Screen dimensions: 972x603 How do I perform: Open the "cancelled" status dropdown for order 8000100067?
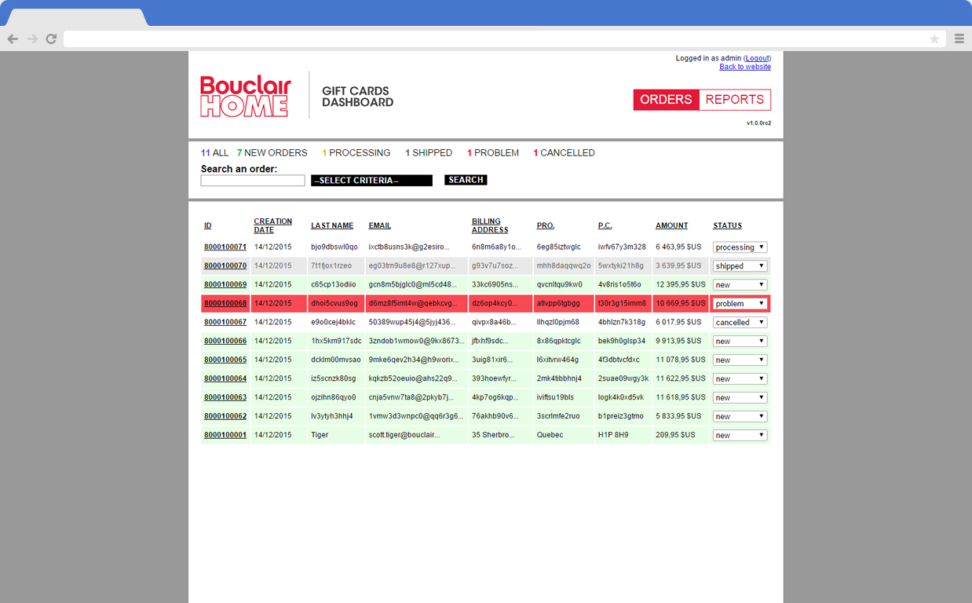coord(739,322)
